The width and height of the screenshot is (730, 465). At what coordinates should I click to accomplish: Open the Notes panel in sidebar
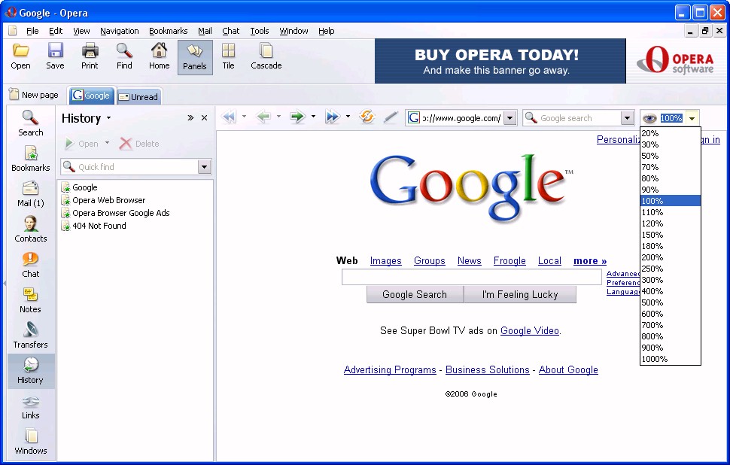[x=30, y=300]
